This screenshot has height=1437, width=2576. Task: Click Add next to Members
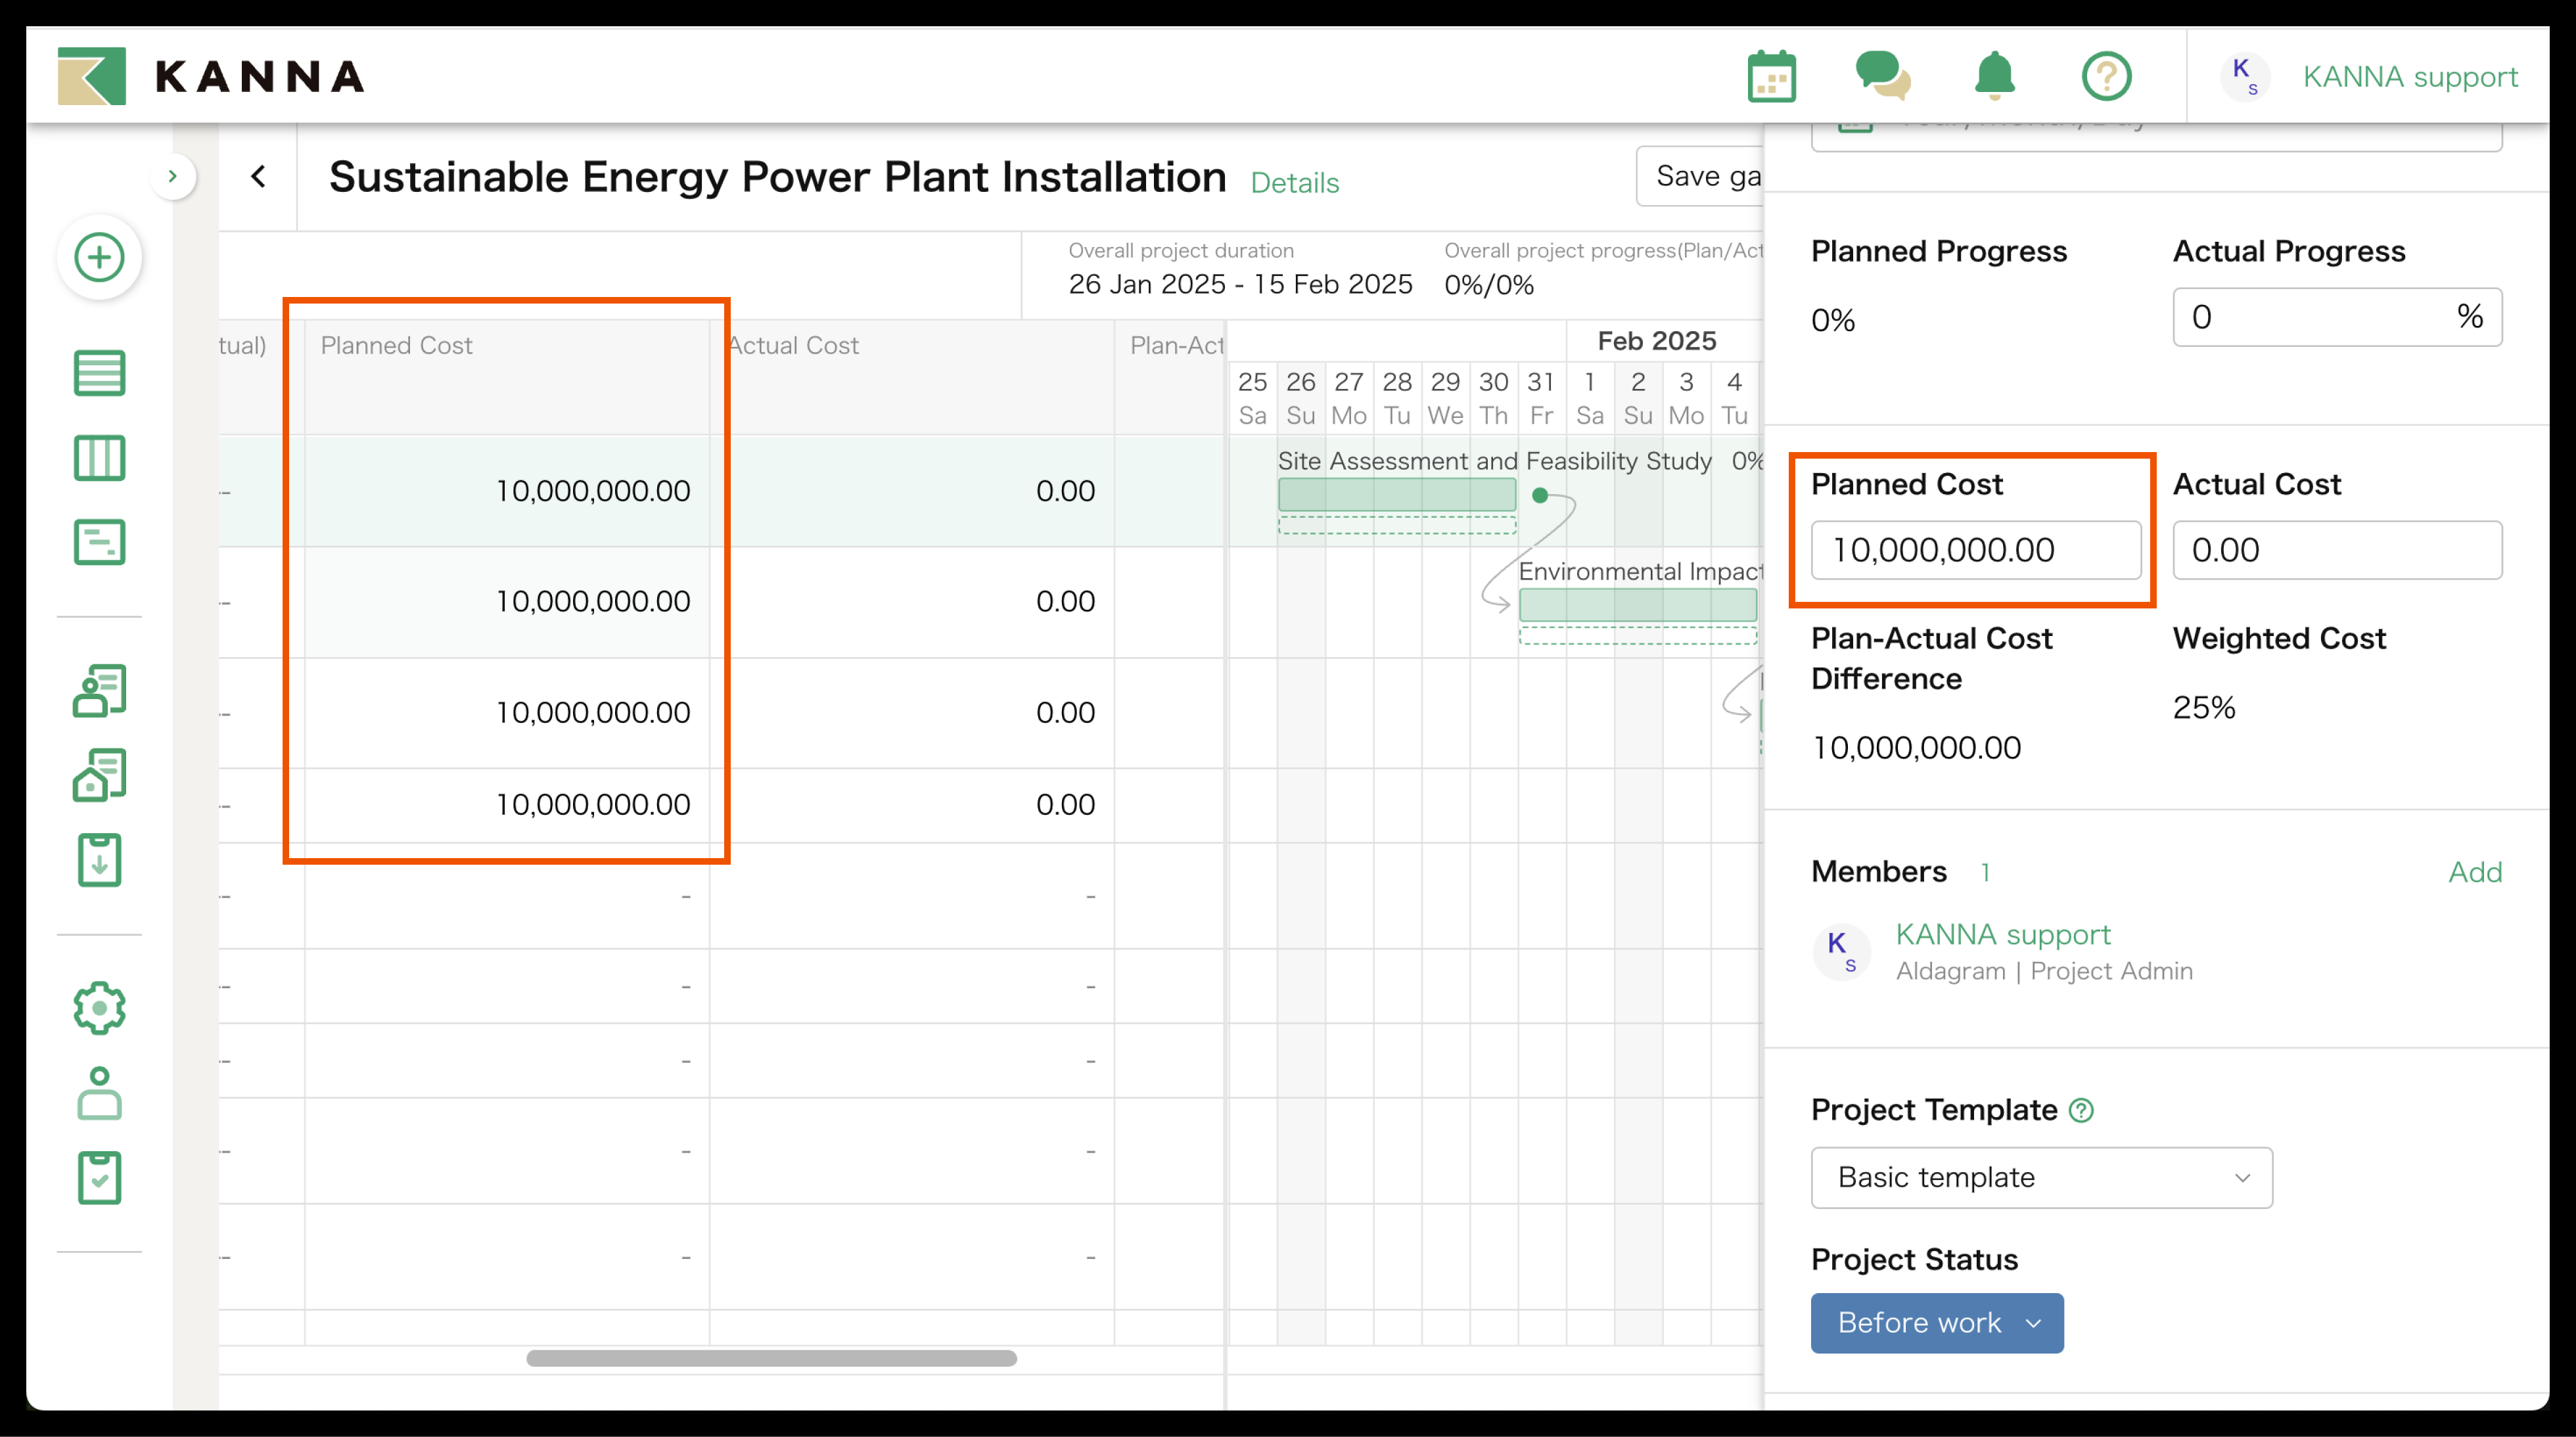(2474, 872)
